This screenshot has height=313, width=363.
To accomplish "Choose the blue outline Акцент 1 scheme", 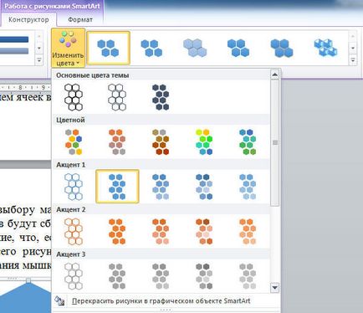I will coord(74,187).
